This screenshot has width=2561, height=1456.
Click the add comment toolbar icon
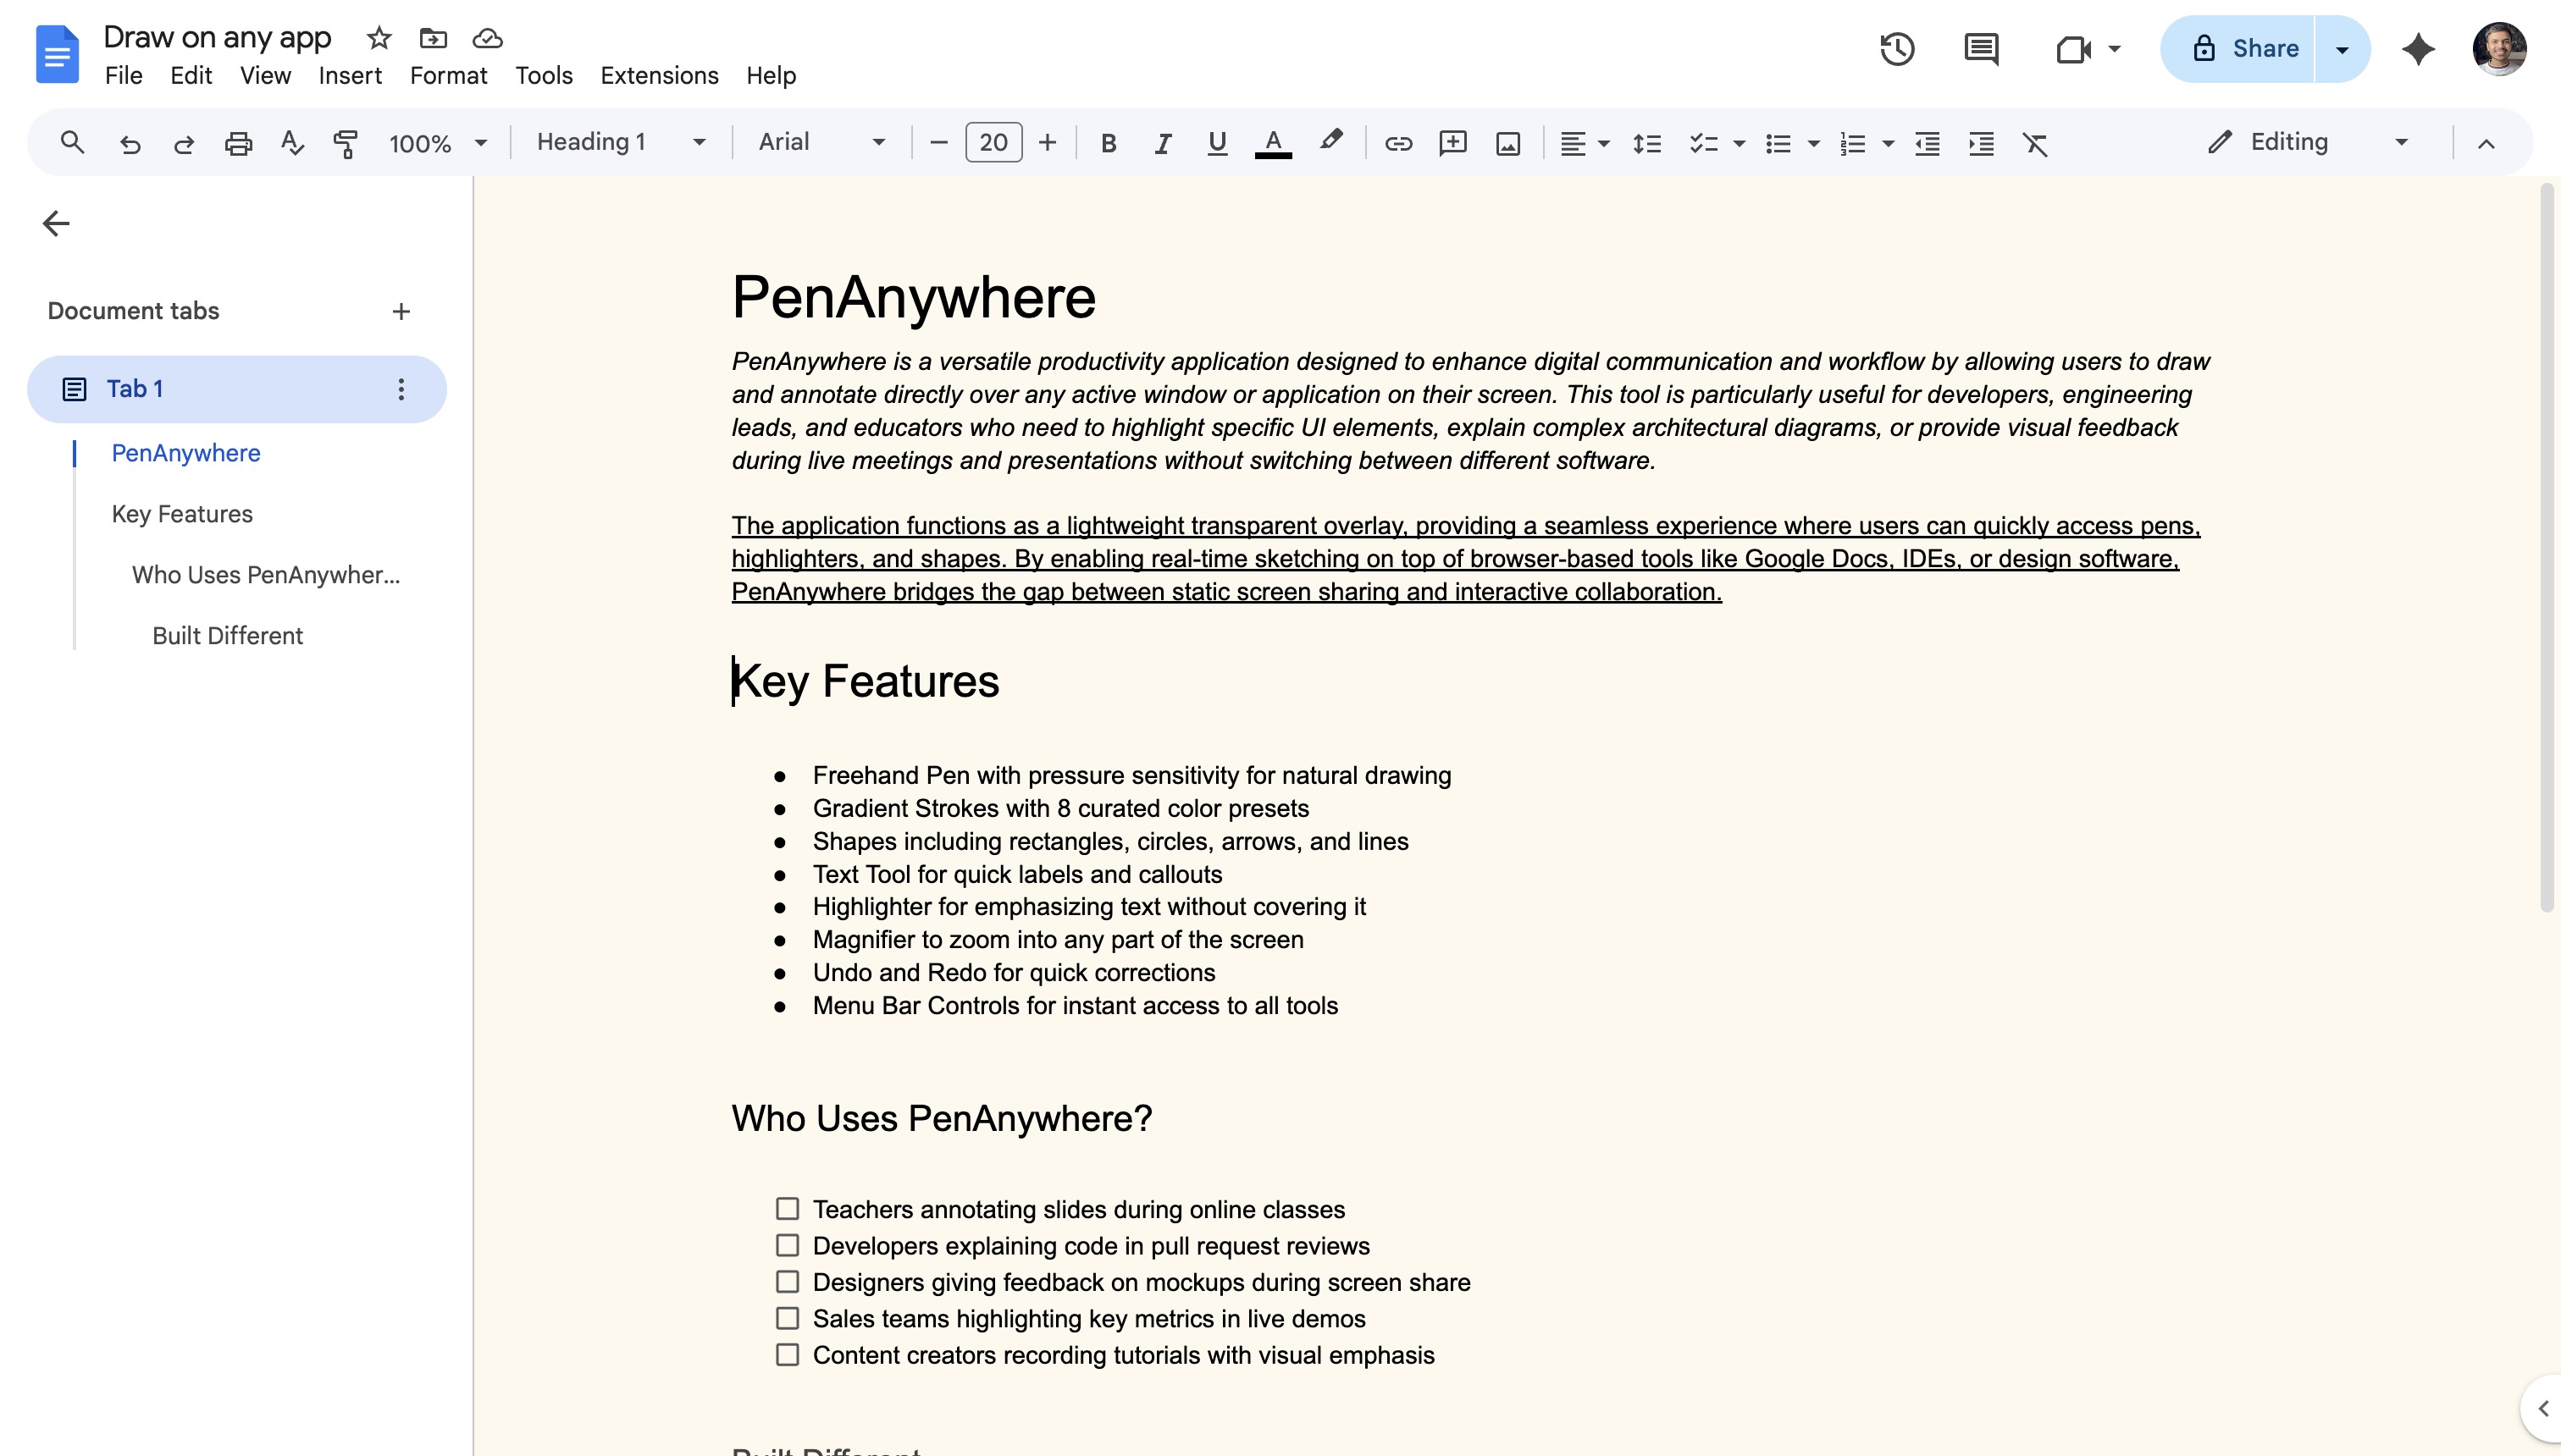(1452, 143)
